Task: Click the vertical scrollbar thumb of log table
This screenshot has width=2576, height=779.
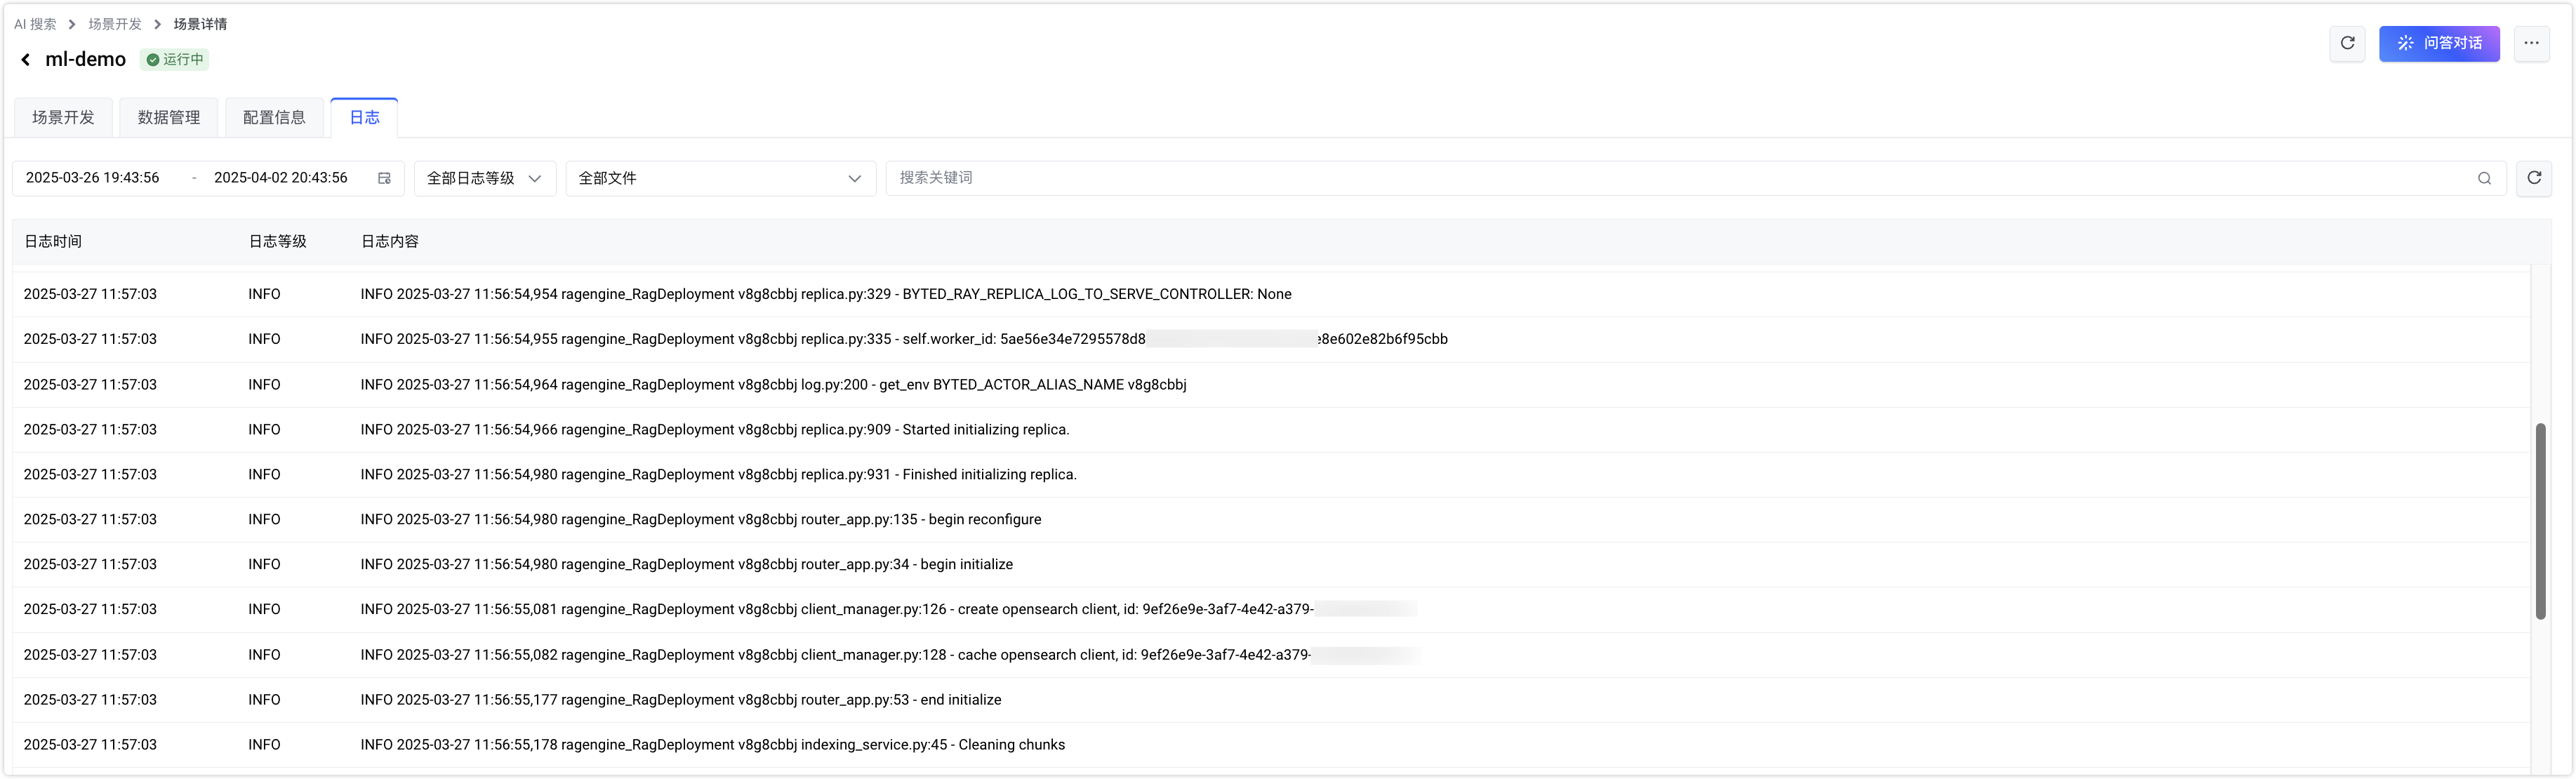Action: (2540, 521)
